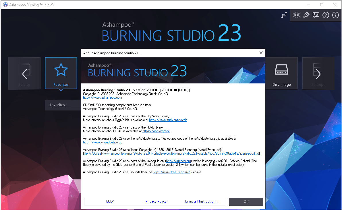Screen dimensions: 342x210
Task: Open the www.freesfx.co.uk link
Action: click(171, 172)
